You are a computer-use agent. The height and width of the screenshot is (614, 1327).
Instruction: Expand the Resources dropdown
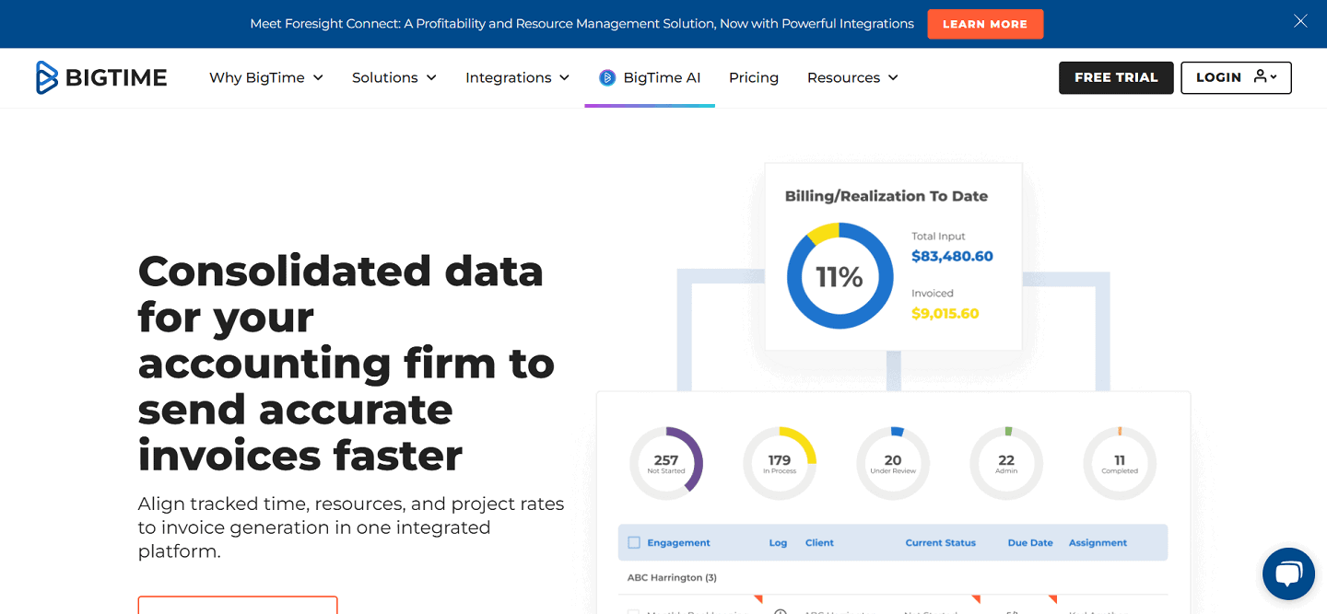[x=851, y=77]
